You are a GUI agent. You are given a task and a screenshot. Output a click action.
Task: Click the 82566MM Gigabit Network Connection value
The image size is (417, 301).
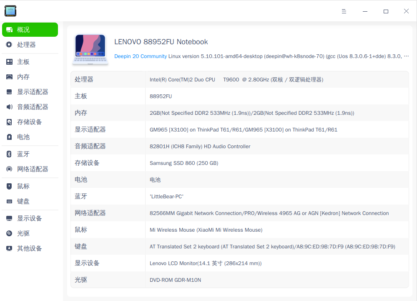tap(269, 213)
